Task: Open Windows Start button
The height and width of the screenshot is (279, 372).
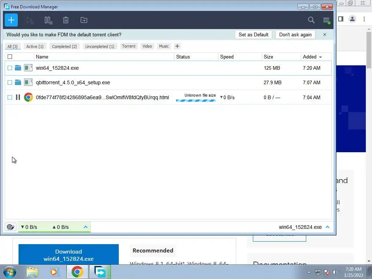Action: 10,272
